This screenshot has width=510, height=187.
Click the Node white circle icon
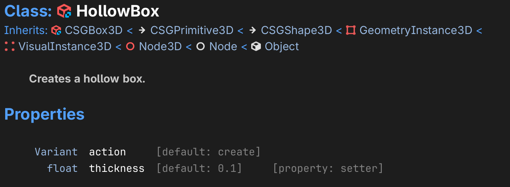[201, 47]
